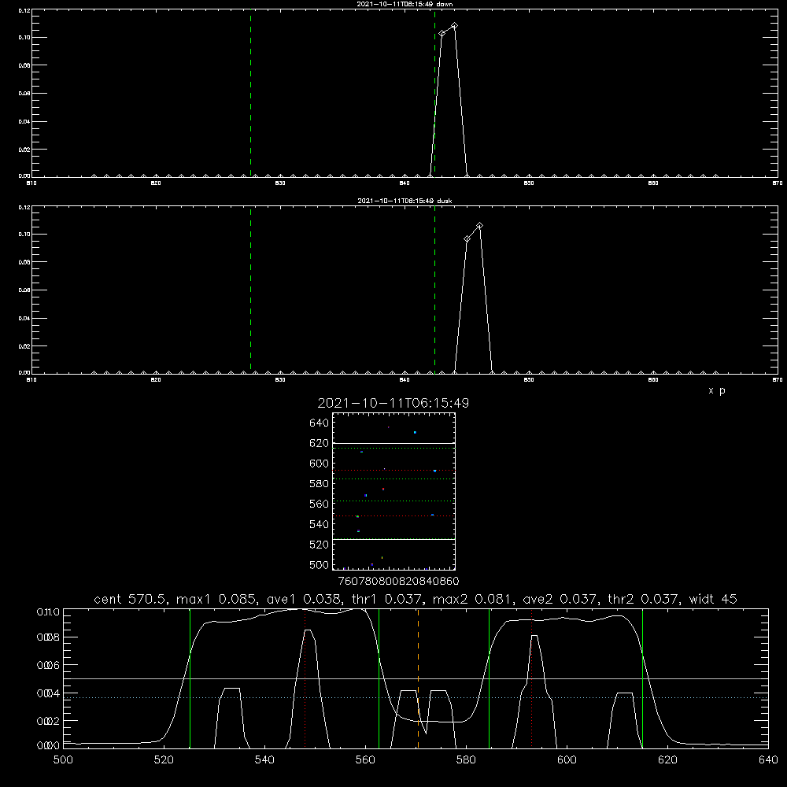Viewport: 787px width, 787px height.
Task: Click the "x p" axis label
Action: tap(717, 390)
